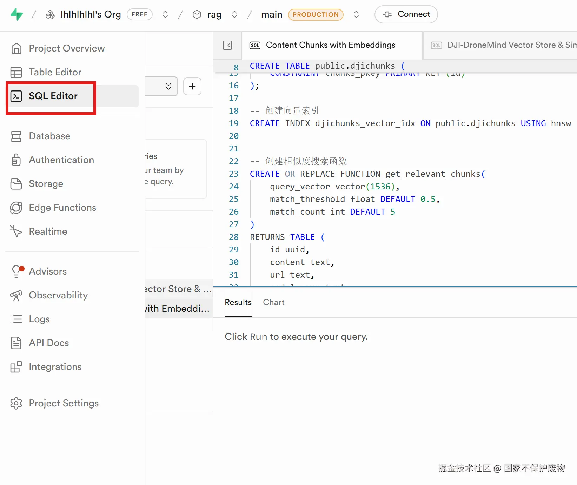The height and width of the screenshot is (485, 577).
Task: Create new snippet with plus button
Action: [192, 86]
